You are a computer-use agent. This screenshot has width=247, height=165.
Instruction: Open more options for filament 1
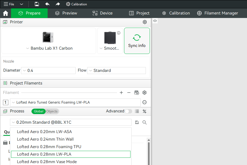(144, 102)
